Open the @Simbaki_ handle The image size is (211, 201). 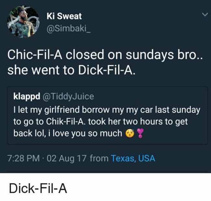point(68,28)
